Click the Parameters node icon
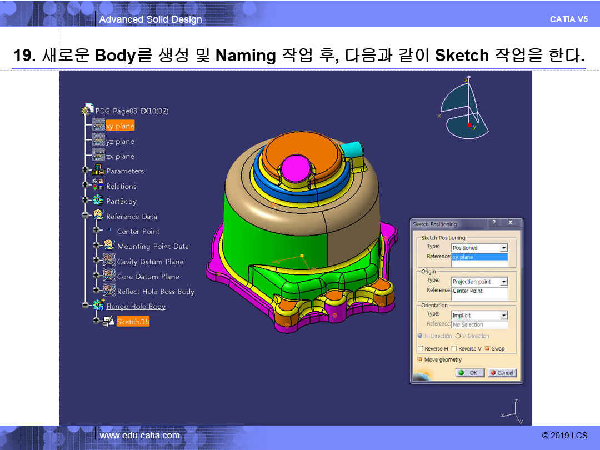Image resolution: width=600 pixels, height=450 pixels. (x=99, y=171)
